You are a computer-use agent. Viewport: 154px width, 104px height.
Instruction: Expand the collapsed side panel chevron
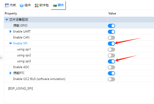pyautogui.click(x=1, y=58)
